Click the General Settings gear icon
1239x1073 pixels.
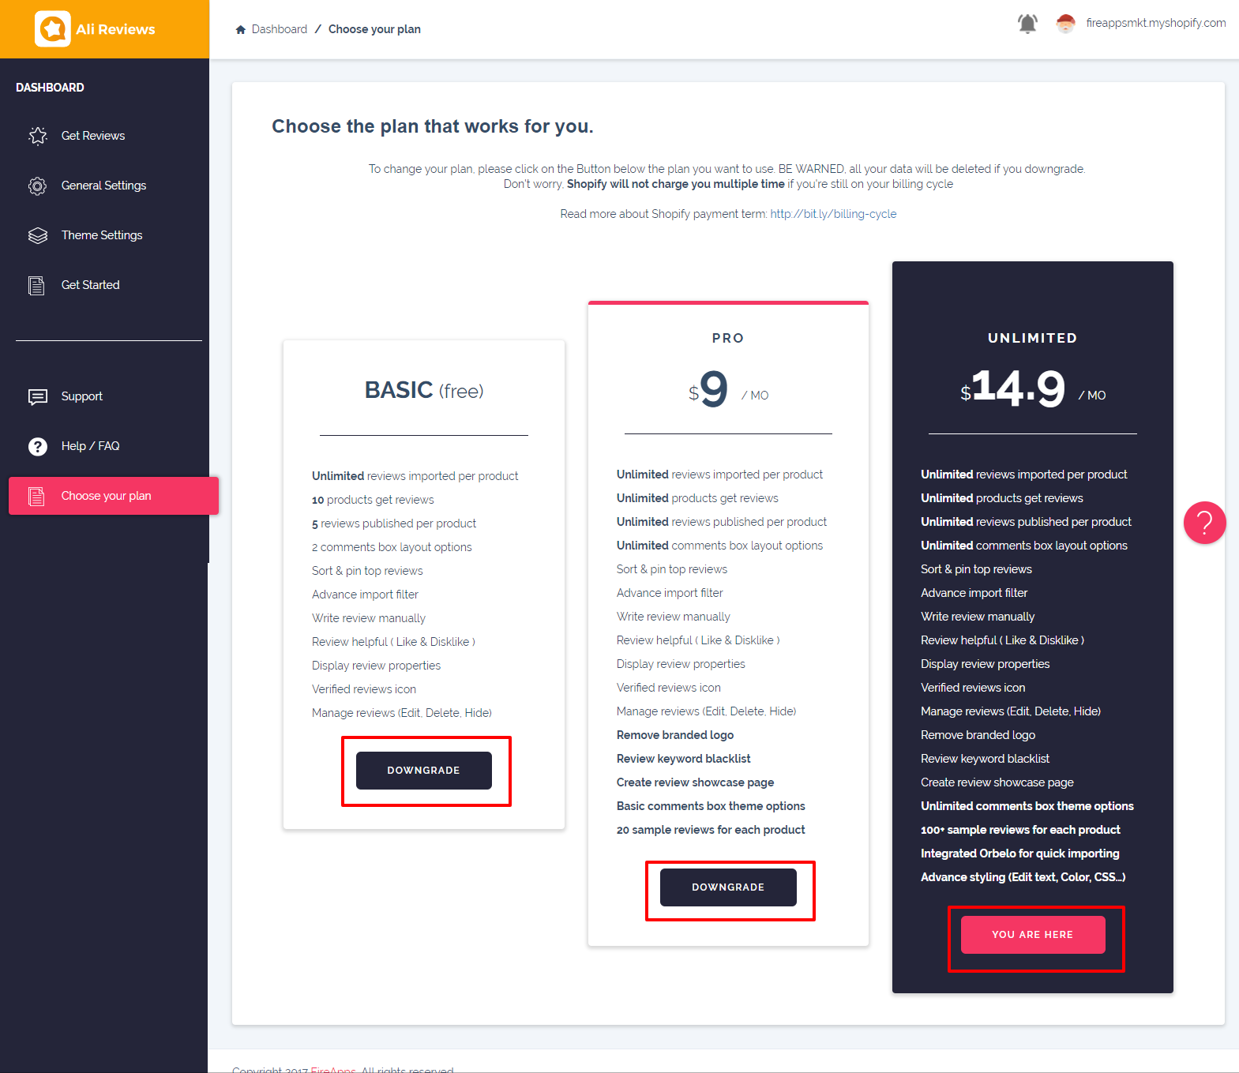click(37, 186)
